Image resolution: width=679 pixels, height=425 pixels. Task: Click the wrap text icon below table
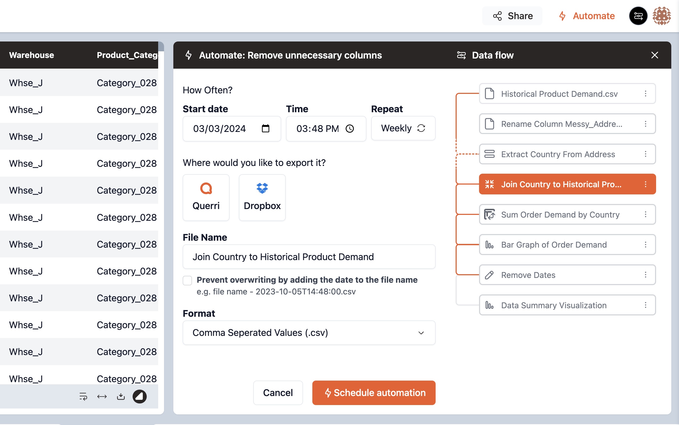(x=83, y=396)
